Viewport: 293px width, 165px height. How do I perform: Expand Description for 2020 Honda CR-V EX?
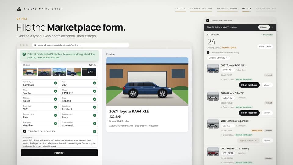[x=227, y=107]
